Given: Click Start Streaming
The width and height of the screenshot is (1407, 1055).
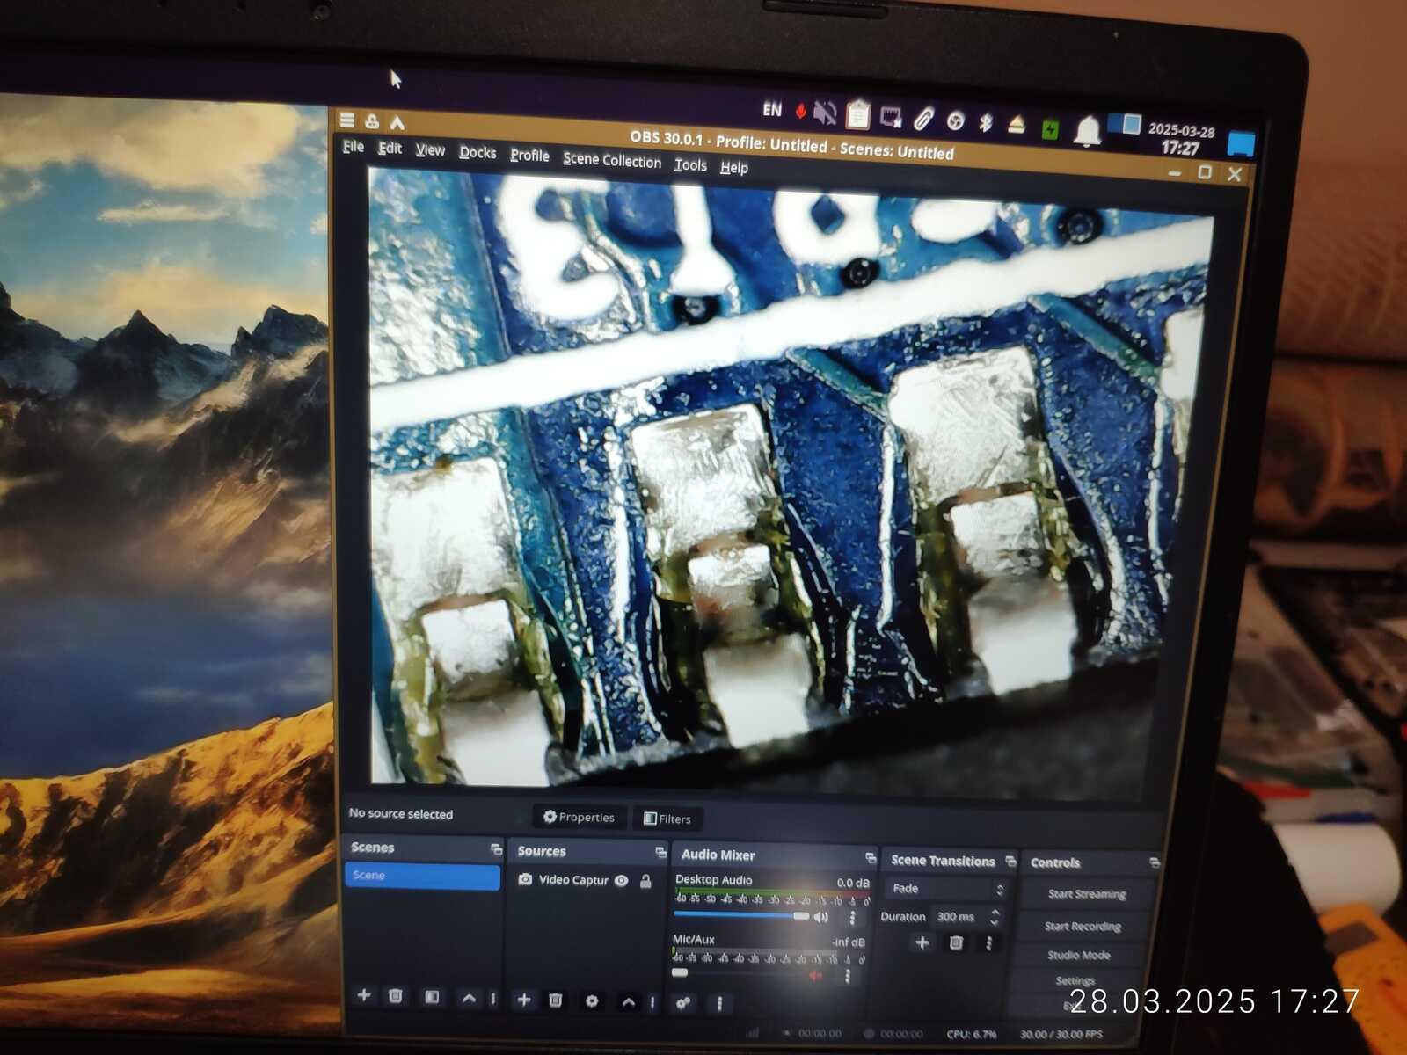Looking at the screenshot, I should pos(1087,894).
